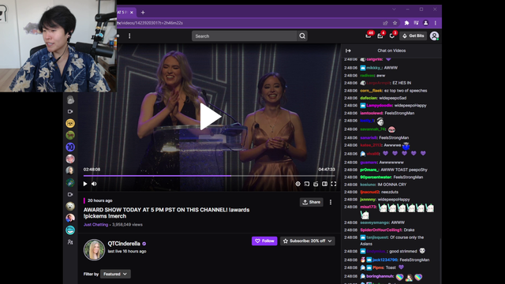
Task: Open the pink-red avatar channel in sidebar
Action: 70,159
